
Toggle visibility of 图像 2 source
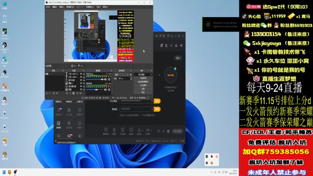point(81,83)
